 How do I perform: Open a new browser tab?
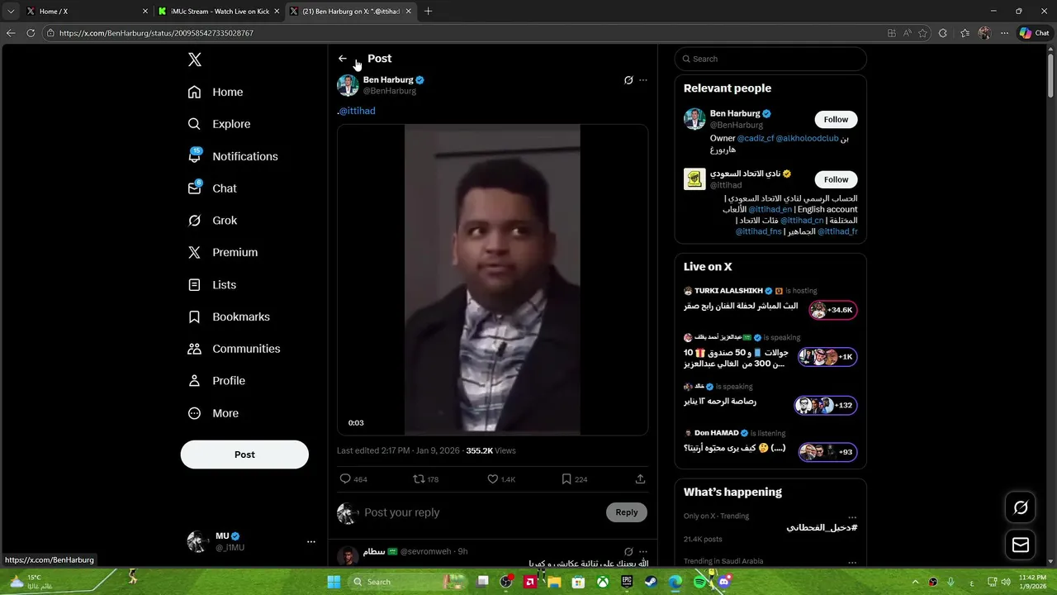tap(428, 12)
